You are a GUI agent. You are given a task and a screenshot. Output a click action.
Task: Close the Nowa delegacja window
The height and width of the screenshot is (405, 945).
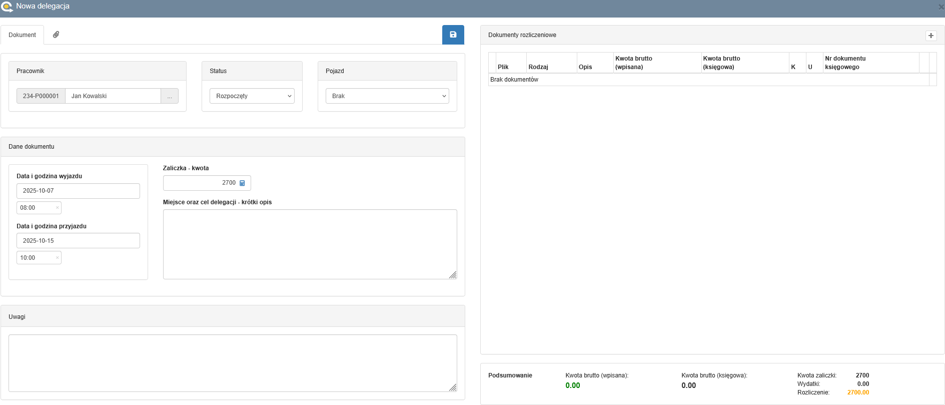(x=941, y=7)
